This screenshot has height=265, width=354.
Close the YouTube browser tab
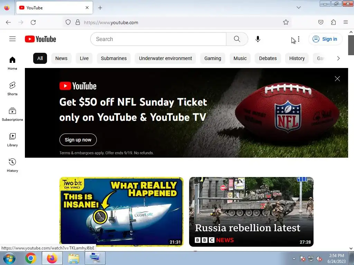[x=87, y=8]
